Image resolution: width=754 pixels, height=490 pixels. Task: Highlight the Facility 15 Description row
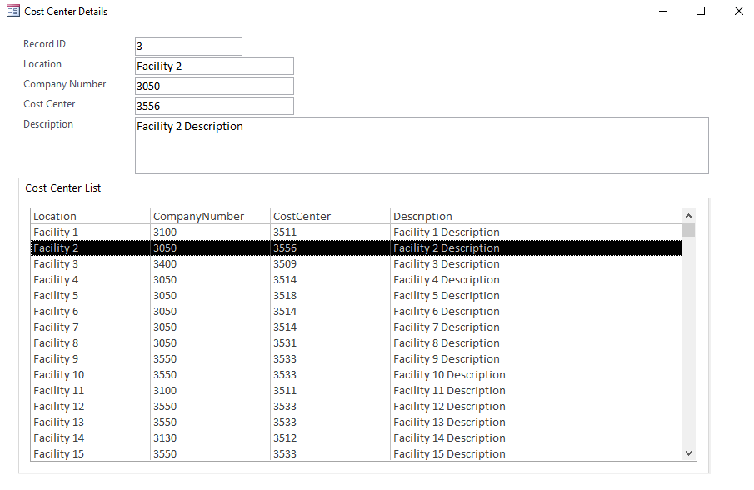(x=449, y=454)
